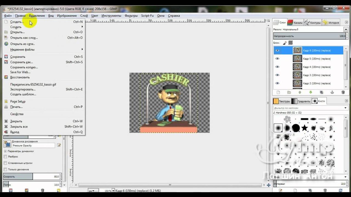Enable the Сглаженные штрихи checkbox
Viewport: 351px width, 197px height.
[5, 163]
